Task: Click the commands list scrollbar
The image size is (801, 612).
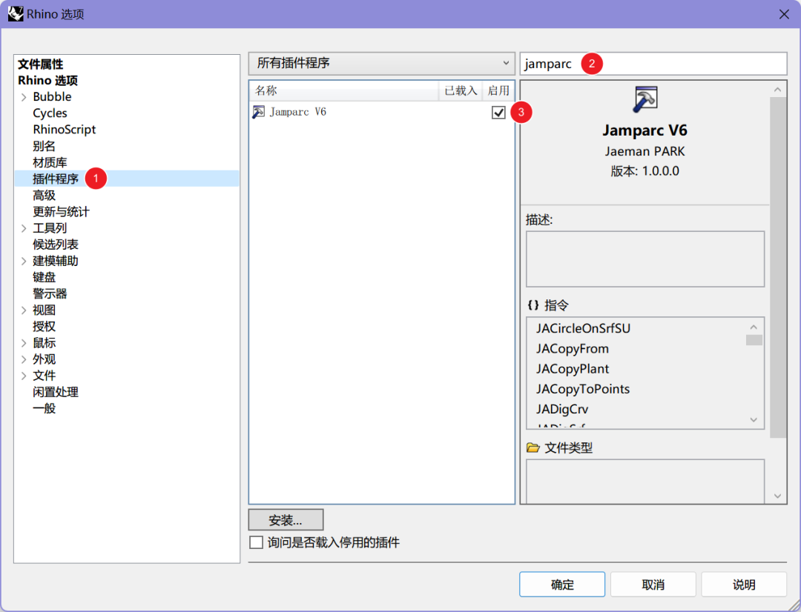Action: (x=754, y=339)
